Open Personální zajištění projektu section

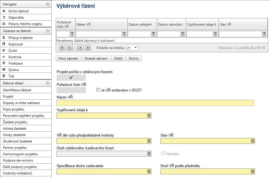26,115
